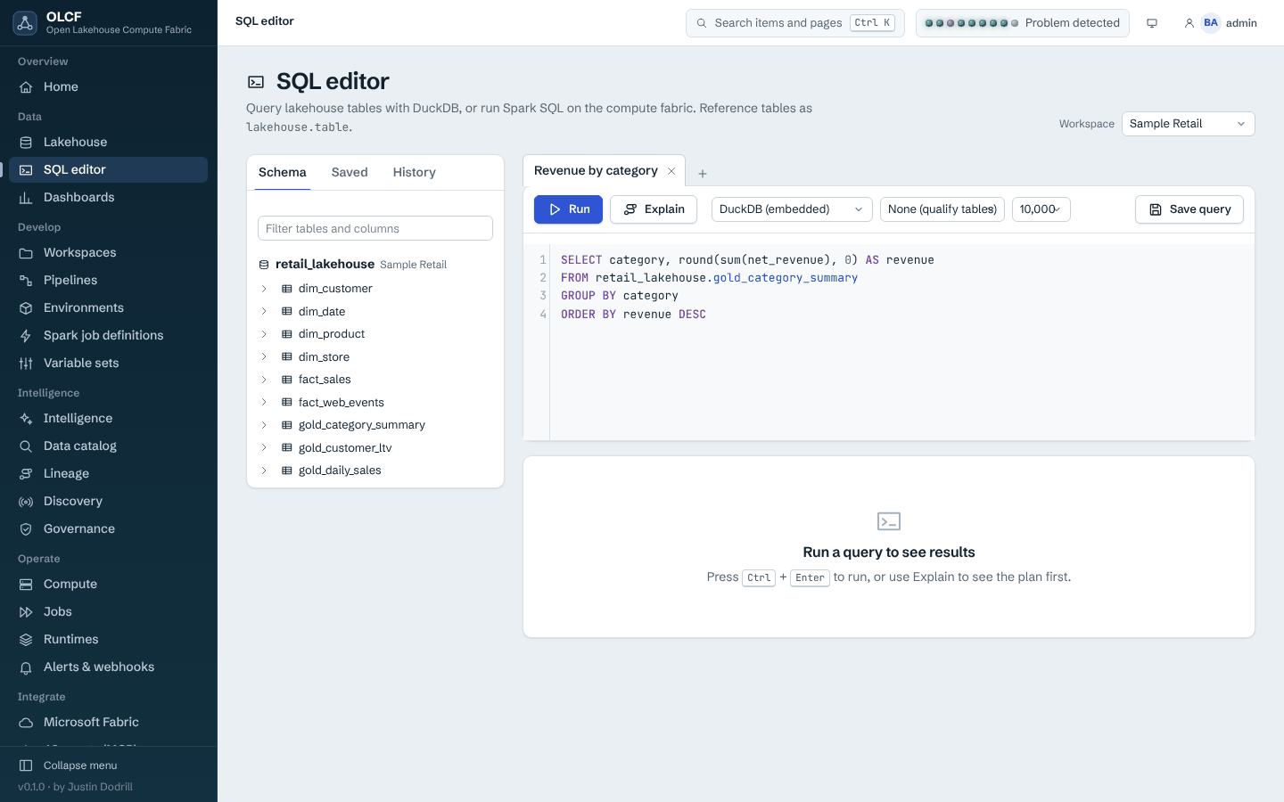The image size is (1284, 802).
Task: Open the admin user menu
Action: tap(1221, 23)
